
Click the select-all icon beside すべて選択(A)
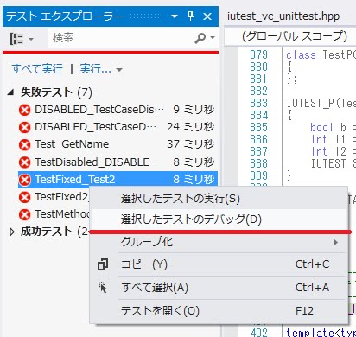[103, 288]
